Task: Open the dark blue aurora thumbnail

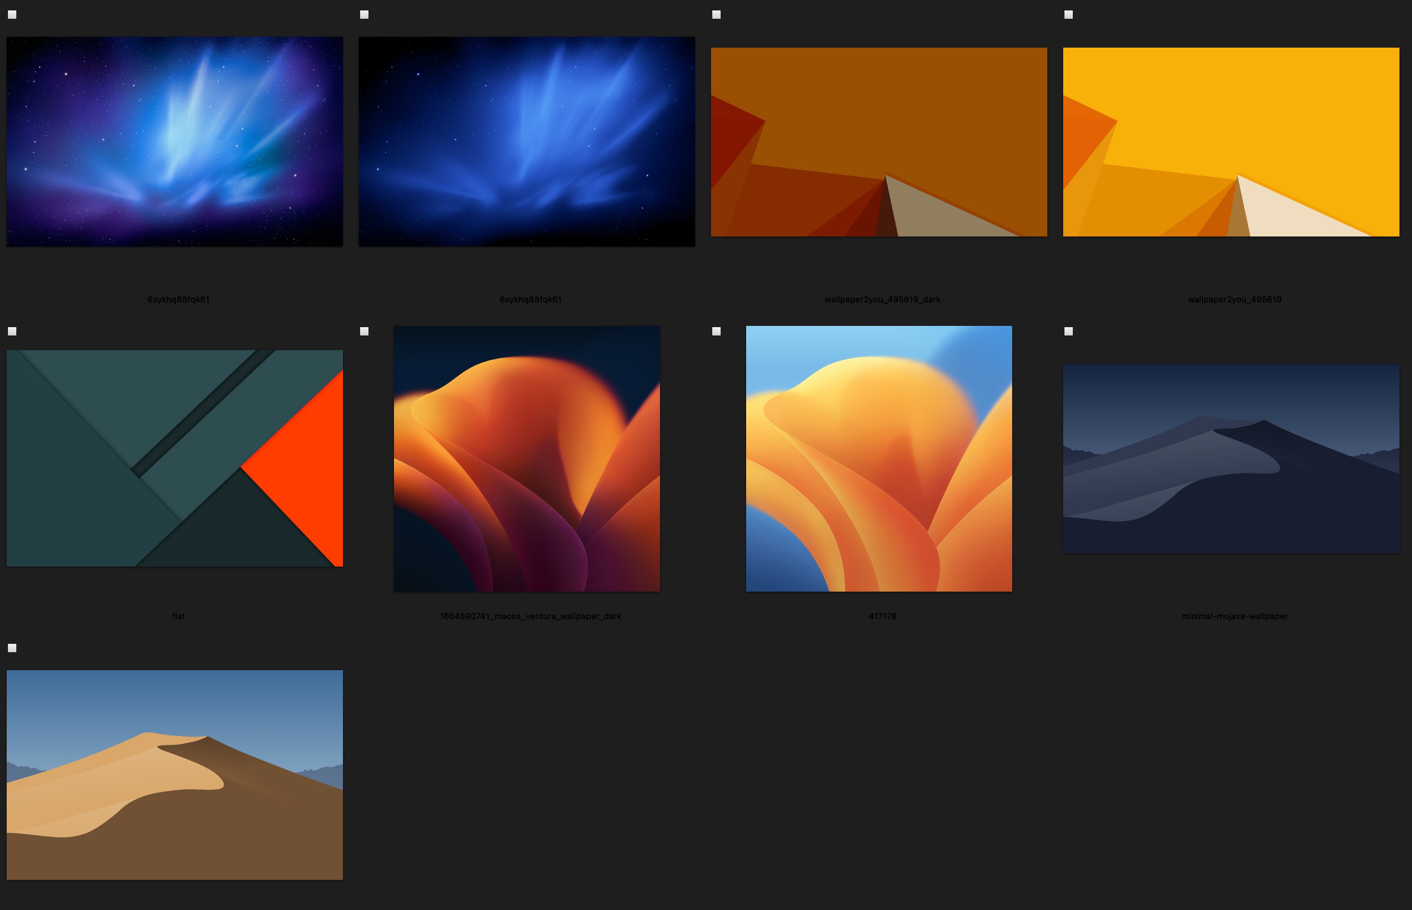Action: click(527, 141)
